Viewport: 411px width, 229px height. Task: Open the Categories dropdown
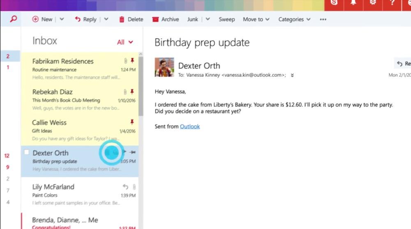coord(294,19)
